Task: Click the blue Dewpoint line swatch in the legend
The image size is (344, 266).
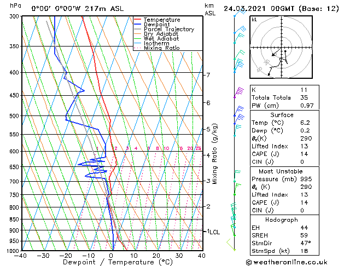Action: pyautogui.click(x=137, y=24)
